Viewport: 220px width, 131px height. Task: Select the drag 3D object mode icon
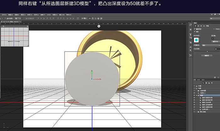point(96,18)
